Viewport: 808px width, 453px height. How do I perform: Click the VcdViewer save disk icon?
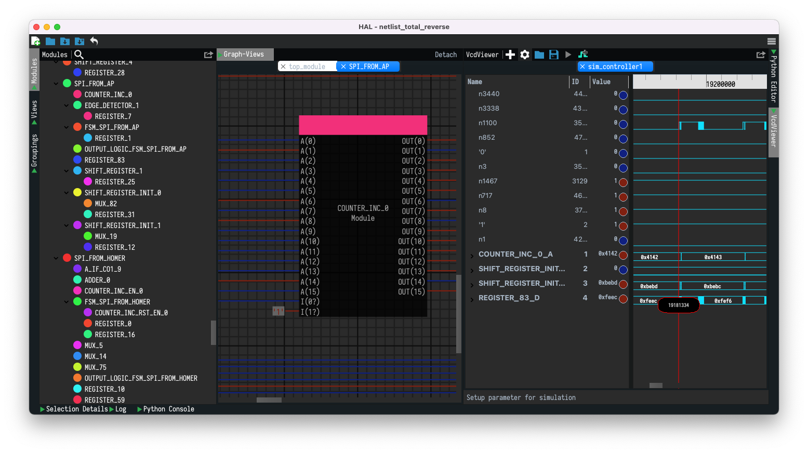tap(554, 55)
